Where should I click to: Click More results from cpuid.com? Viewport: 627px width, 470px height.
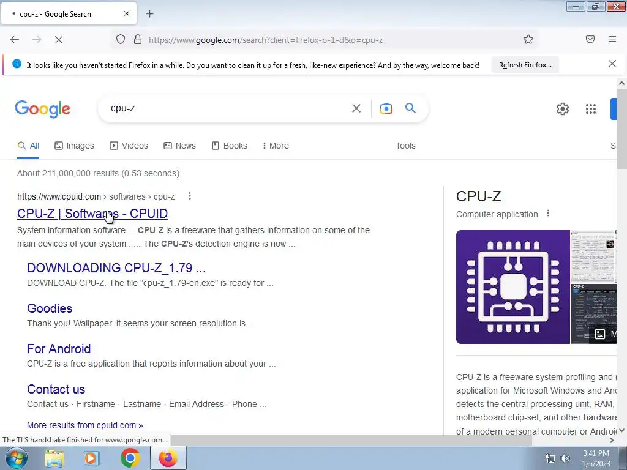click(x=84, y=425)
